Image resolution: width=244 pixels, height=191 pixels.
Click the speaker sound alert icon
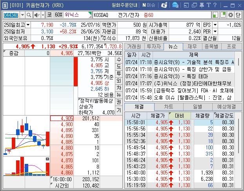tap(37, 15)
